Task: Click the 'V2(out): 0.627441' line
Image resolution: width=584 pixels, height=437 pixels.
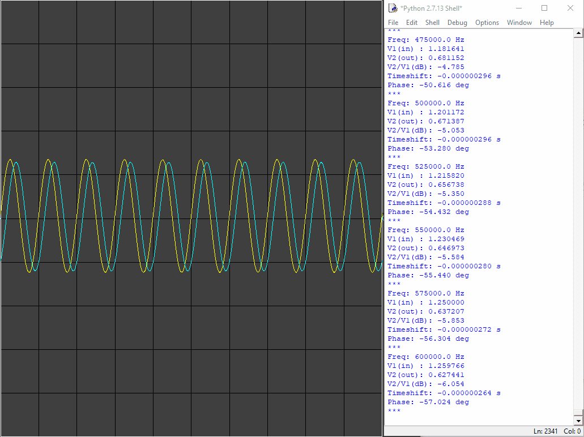Action: click(426, 375)
